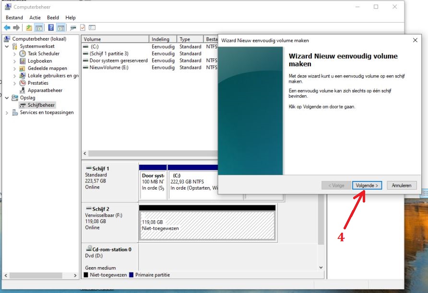The image size is (428, 293).
Task: Click the properties checklist toolbar icon
Action: coord(83,28)
